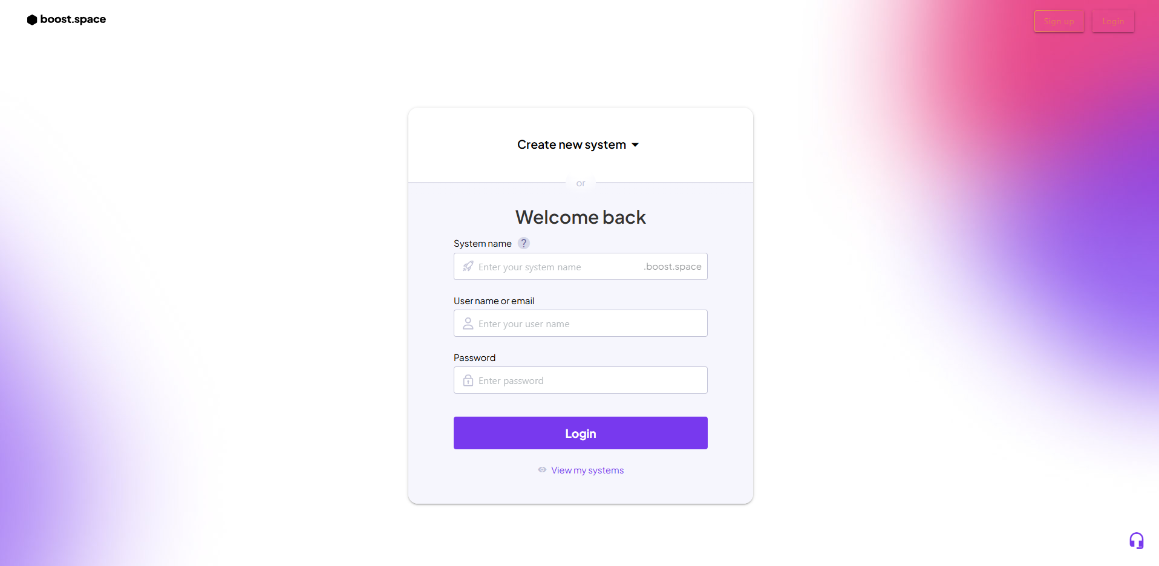Screen dimensions: 1159x566
Task: Expand the caret next to Create new system
Action: 635,145
